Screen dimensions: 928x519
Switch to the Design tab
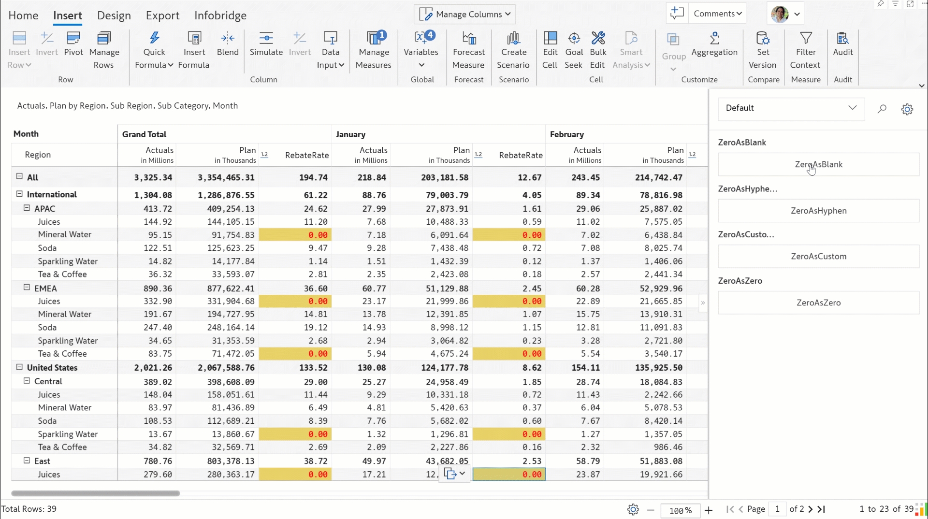point(114,15)
